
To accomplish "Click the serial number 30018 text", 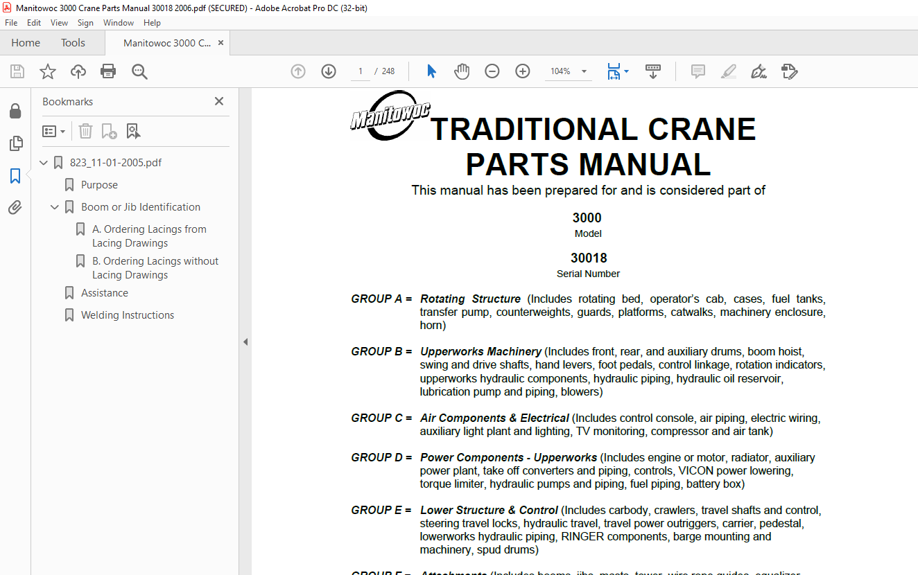I will [x=589, y=258].
